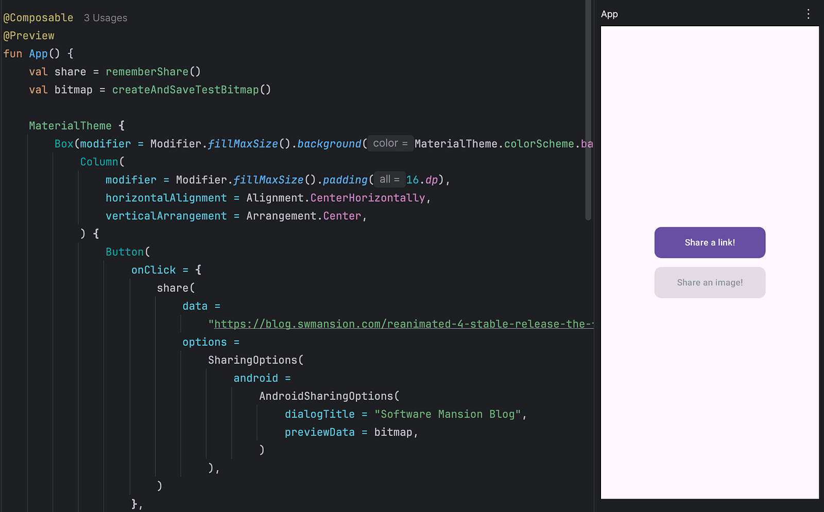This screenshot has height=512, width=824.
Task: Click the "all =" parameter hint in padding
Action: [389, 180]
